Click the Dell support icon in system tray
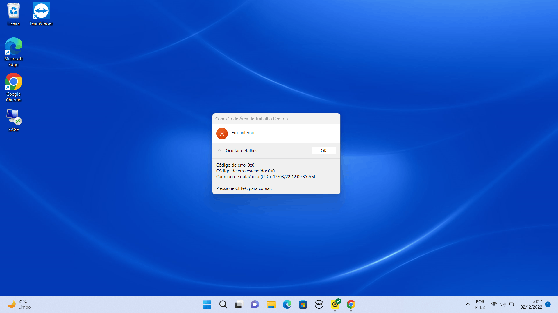 click(319, 304)
